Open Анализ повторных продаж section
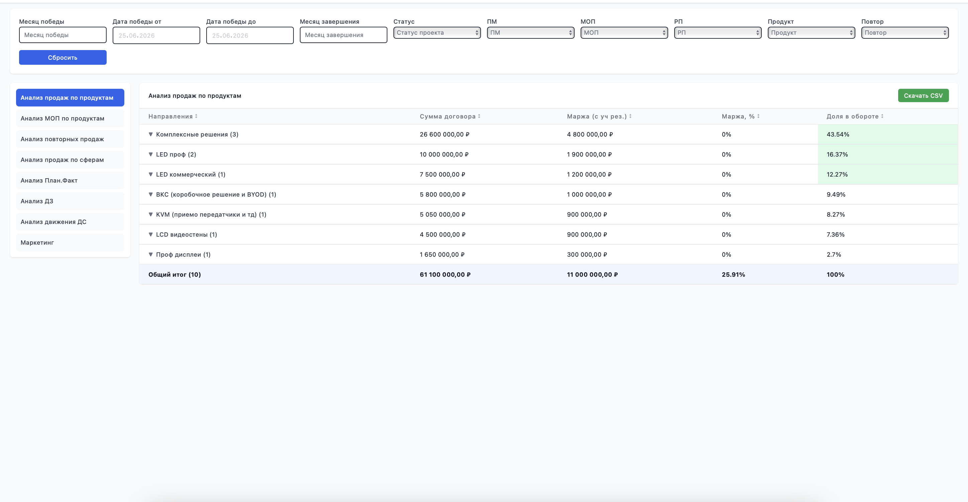 70,139
